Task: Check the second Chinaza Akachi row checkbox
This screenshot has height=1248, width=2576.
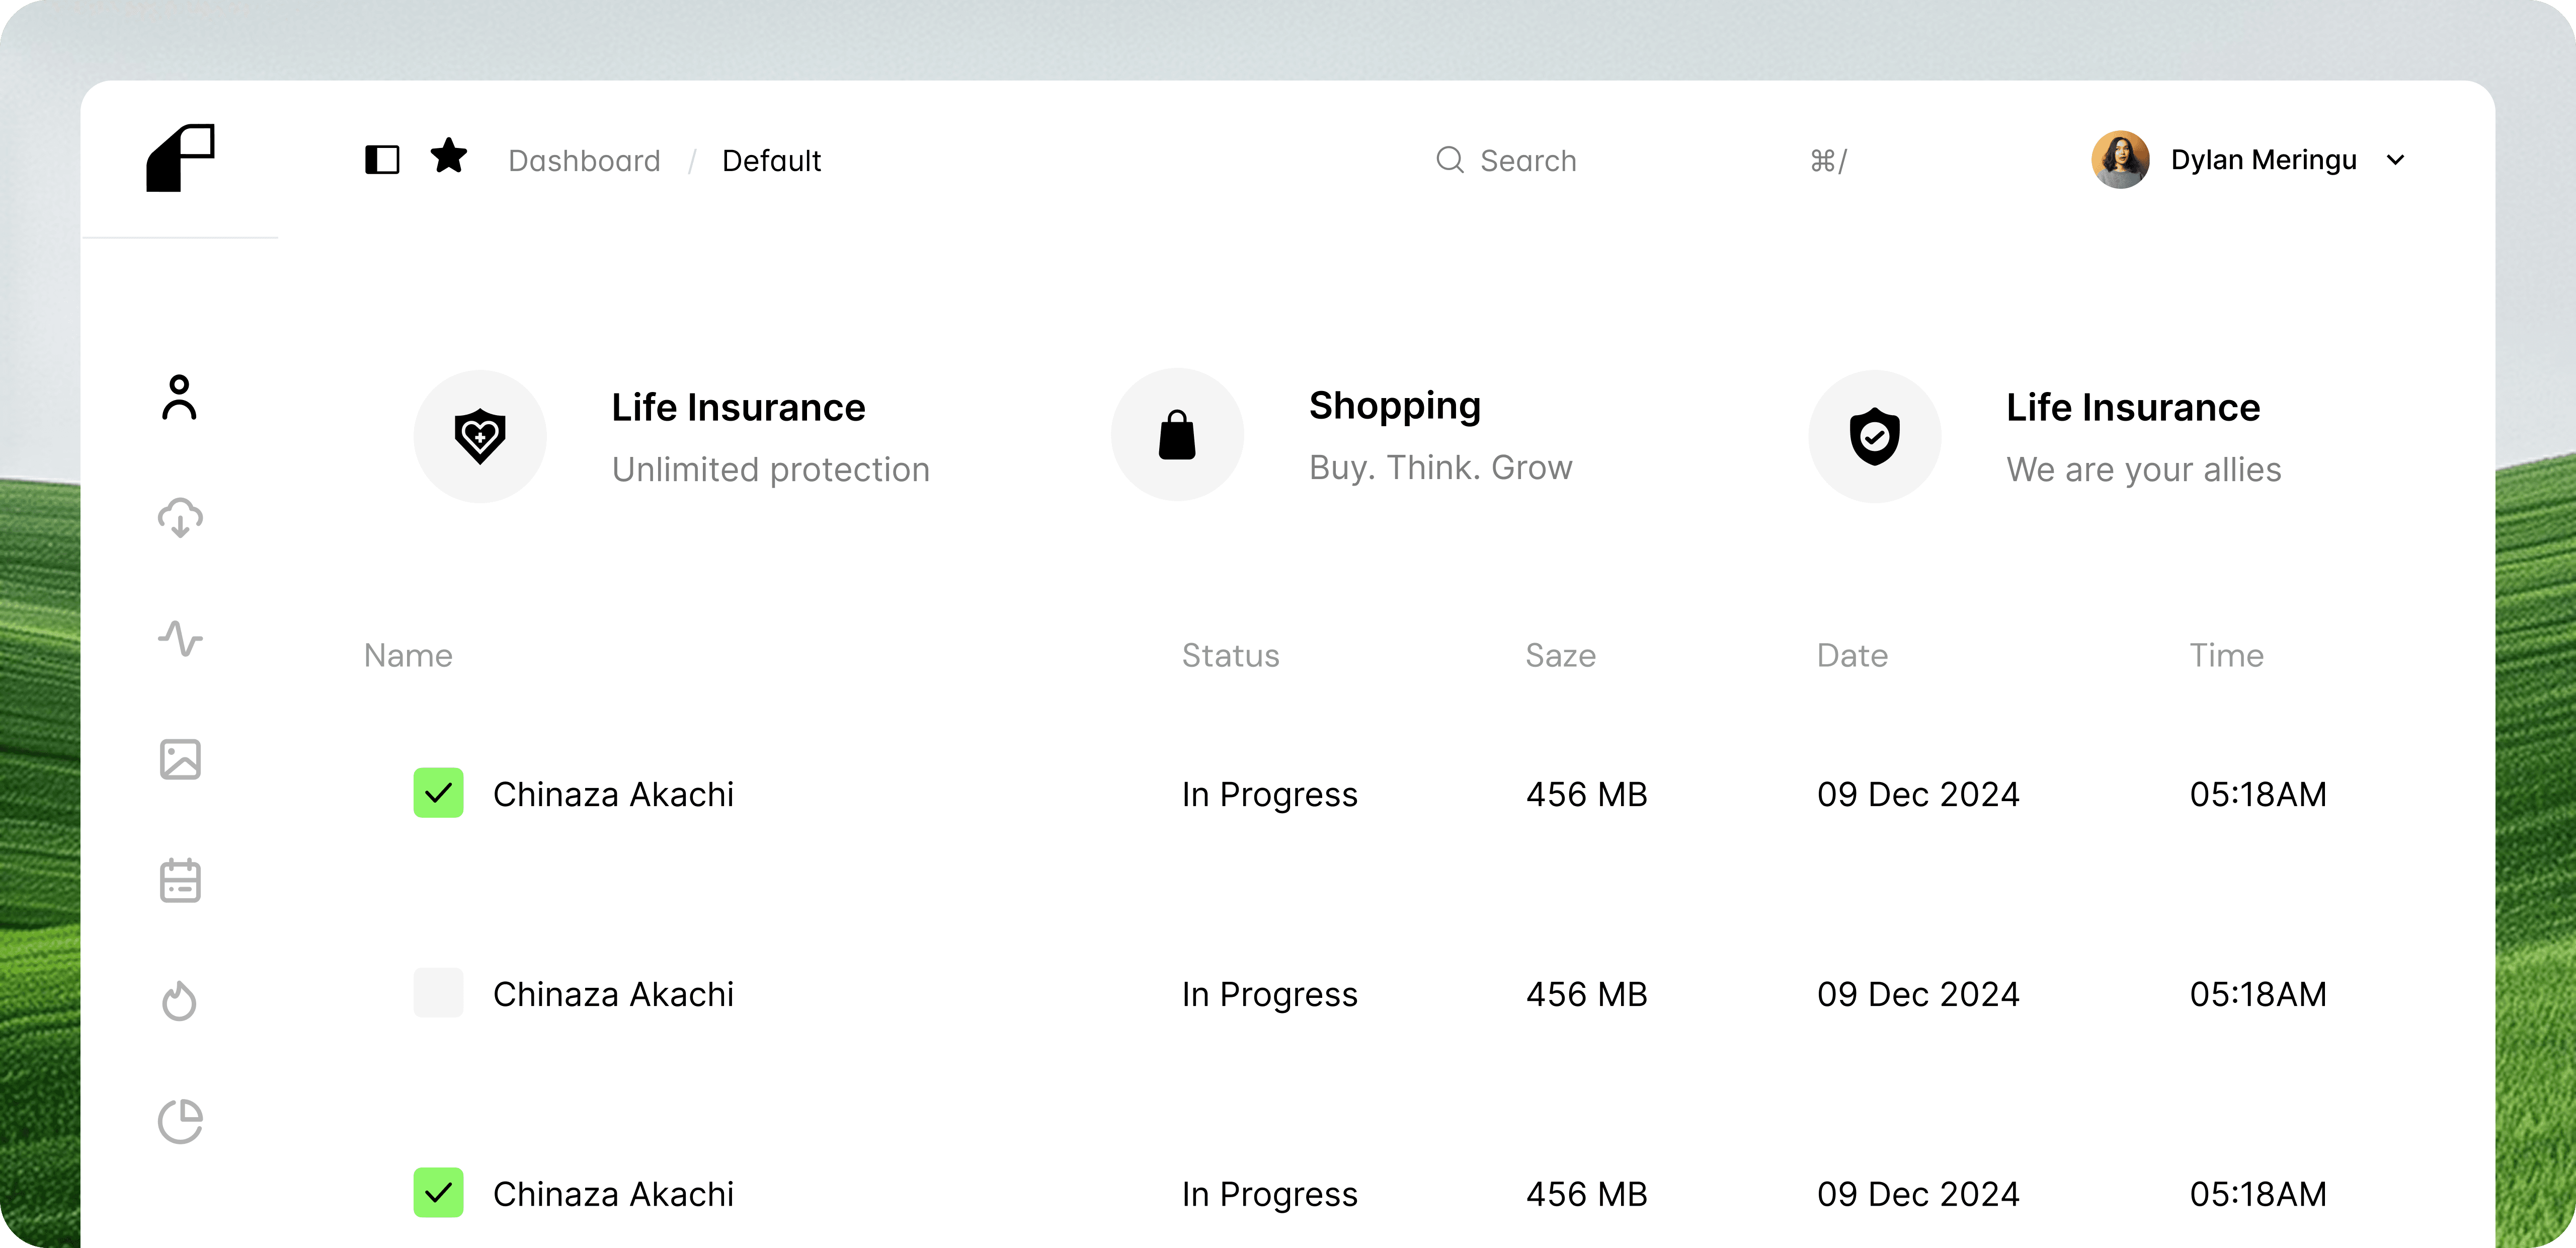Action: 438,993
